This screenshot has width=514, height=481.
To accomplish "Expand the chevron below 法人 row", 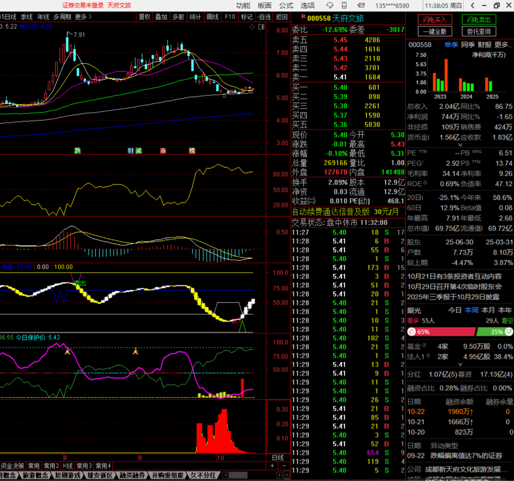I will pos(460,365).
